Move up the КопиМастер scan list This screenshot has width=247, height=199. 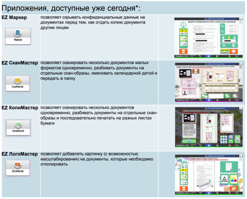[209, 115]
